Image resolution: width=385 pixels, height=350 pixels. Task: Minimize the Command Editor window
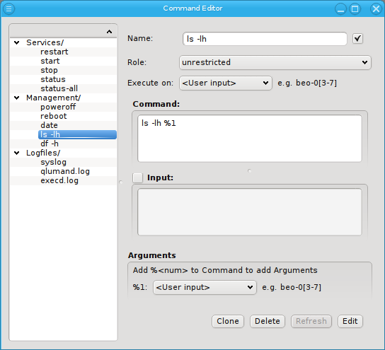click(x=340, y=8)
